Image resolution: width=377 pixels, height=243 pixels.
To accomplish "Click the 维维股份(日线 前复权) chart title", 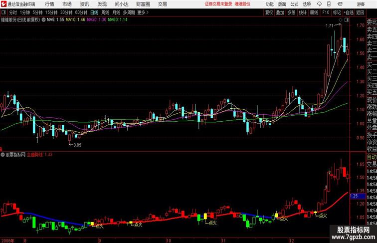I will [x=20, y=20].
